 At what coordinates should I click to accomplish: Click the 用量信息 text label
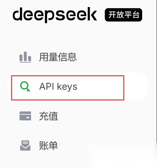58,57
